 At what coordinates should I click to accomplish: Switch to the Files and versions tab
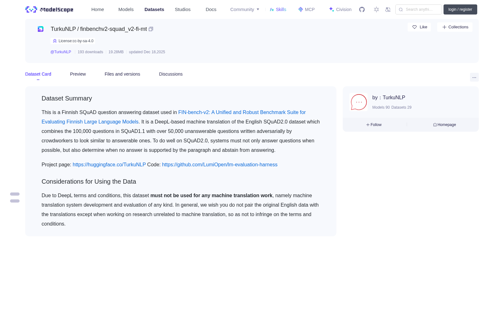[x=122, y=74]
